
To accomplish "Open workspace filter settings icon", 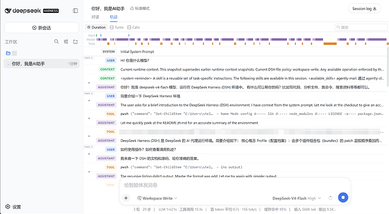I will pyautogui.click(x=66, y=42).
